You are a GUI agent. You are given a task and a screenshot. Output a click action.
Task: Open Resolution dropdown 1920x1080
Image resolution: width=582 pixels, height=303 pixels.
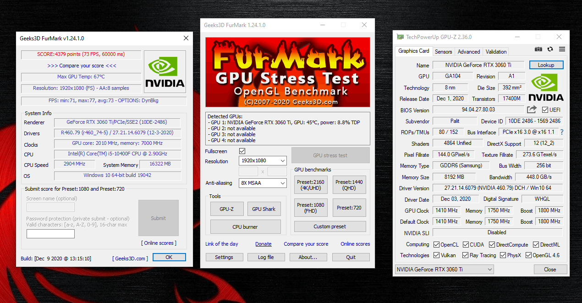pyautogui.click(x=263, y=161)
